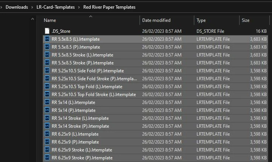The height and width of the screenshot is (162, 272).
Task: Click the icon of RR 5.5x8.5 (P).lrtemplate
Action: [x=47, y=47]
